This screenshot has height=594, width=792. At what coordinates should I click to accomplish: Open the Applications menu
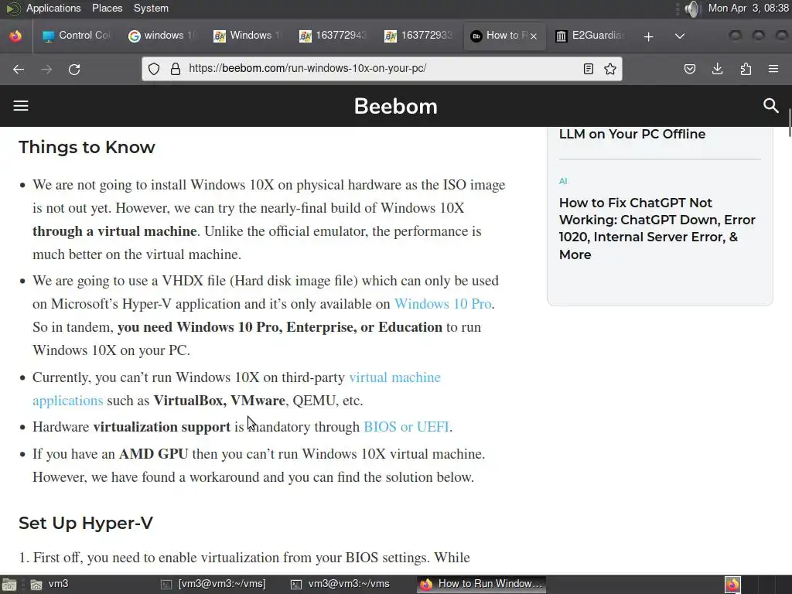53,8
